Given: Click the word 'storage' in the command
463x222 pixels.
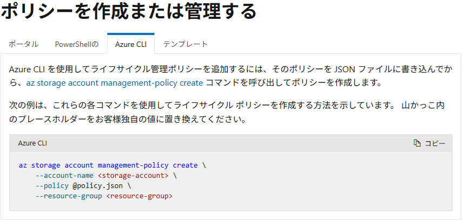Looking at the screenshot, I should pos(46,165).
